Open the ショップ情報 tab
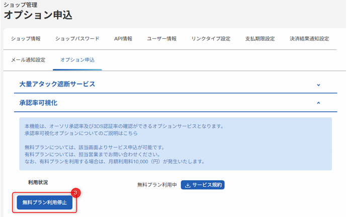The height and width of the screenshot is (217, 347). tap(26, 39)
